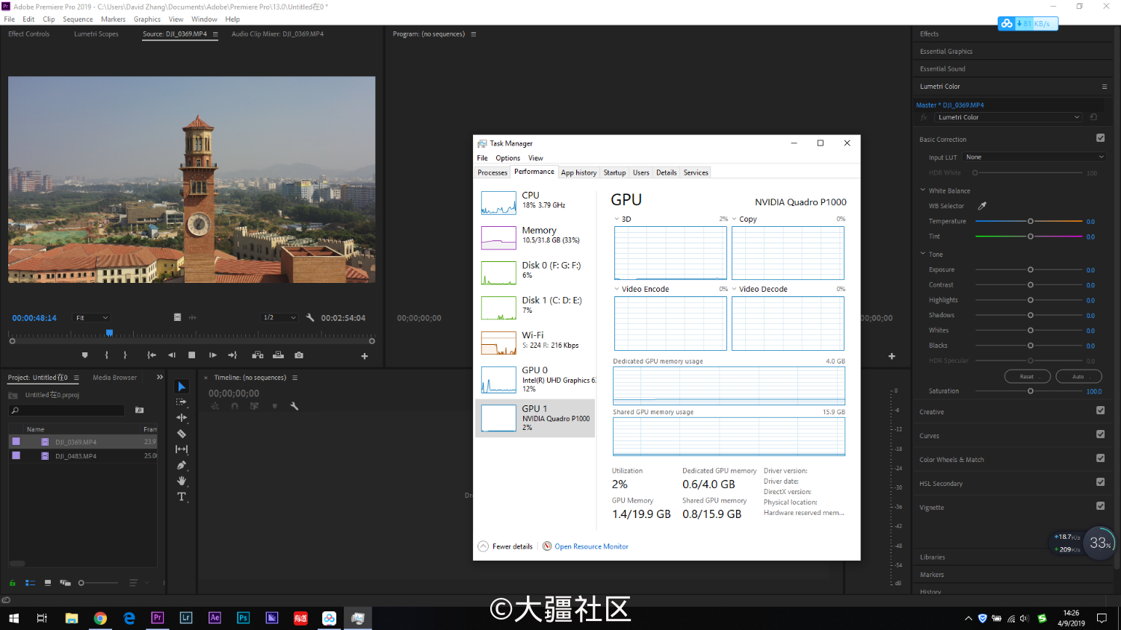Image resolution: width=1121 pixels, height=630 pixels.
Task: Collapse the Tone section
Action: point(923,254)
